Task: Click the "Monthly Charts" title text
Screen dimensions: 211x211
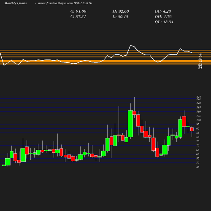Action: [x=15, y=3]
